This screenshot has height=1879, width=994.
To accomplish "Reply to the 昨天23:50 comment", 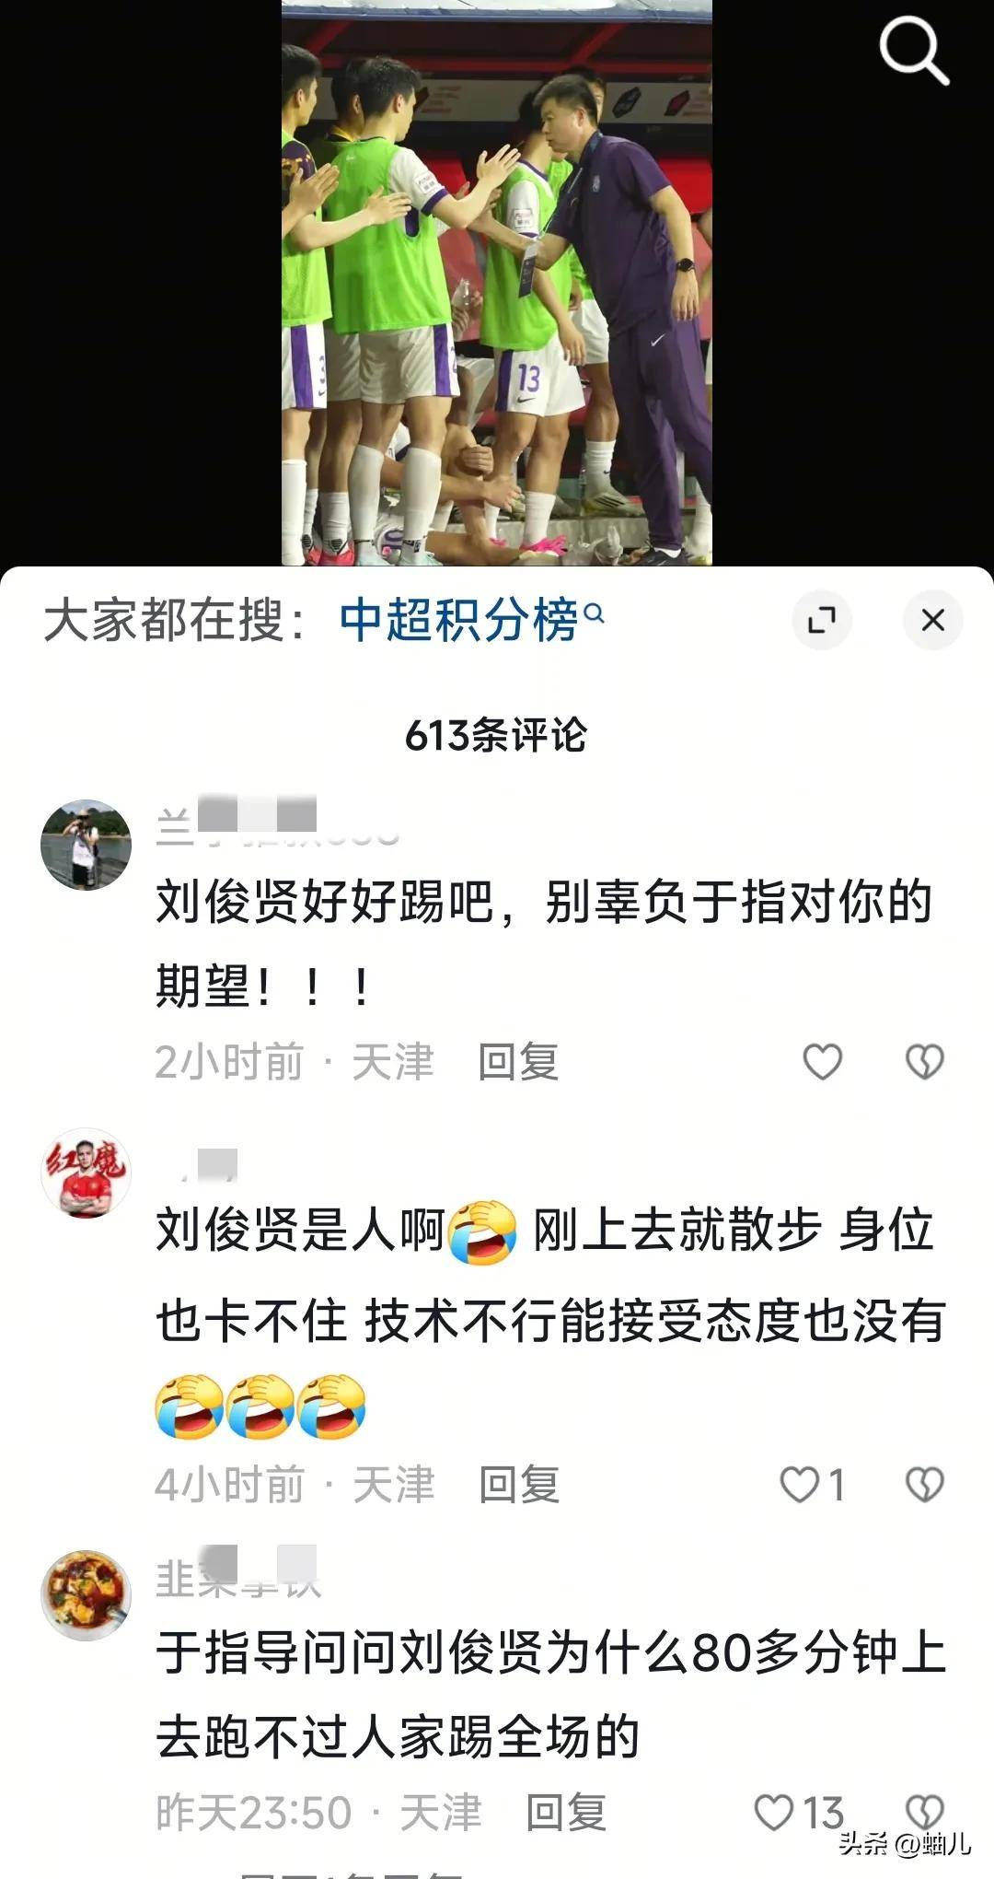I will point(566,1812).
